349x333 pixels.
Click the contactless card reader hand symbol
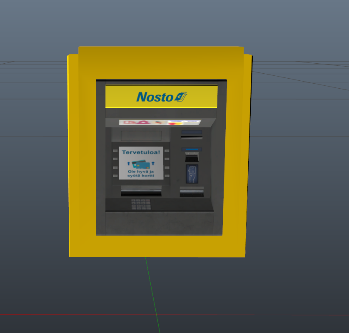click(x=192, y=174)
